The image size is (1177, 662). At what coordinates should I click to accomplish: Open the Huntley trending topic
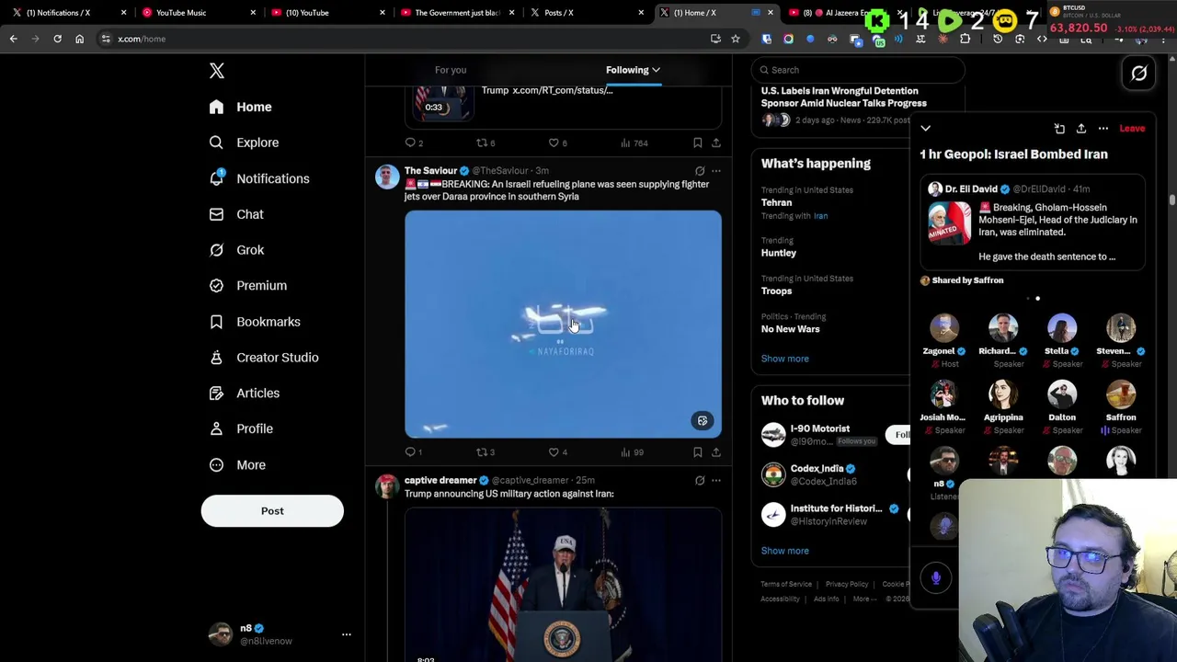pos(779,253)
